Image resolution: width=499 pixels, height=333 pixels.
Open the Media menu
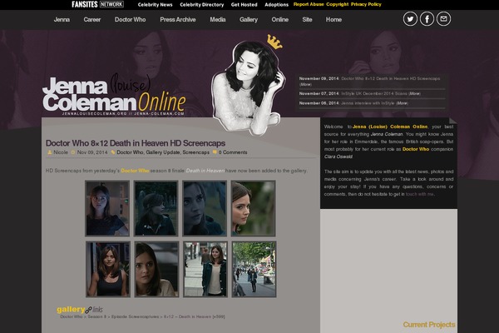click(218, 19)
